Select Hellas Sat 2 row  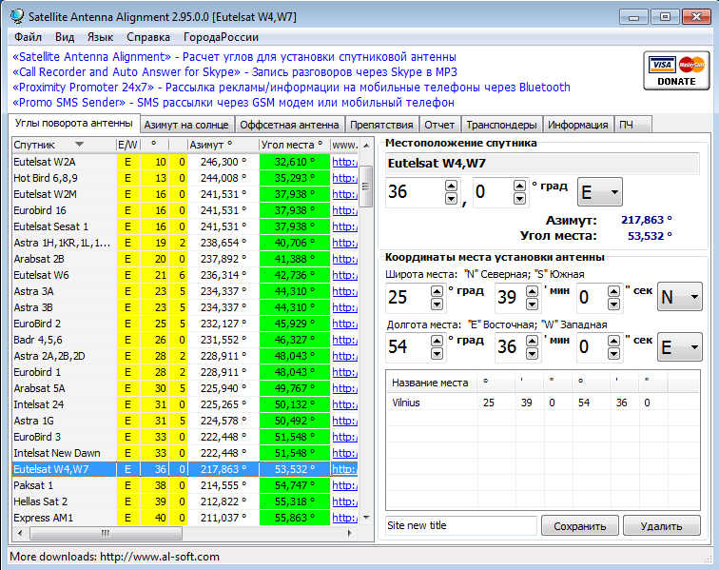point(185,501)
